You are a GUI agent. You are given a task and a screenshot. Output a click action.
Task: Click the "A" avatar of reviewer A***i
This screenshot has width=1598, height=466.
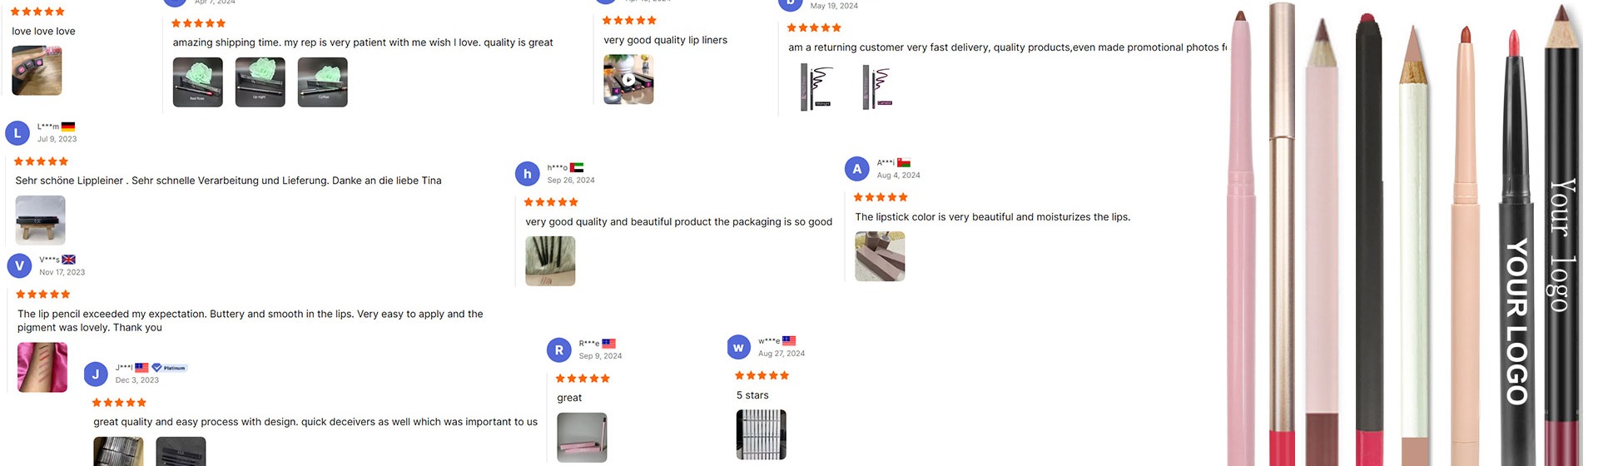click(857, 169)
